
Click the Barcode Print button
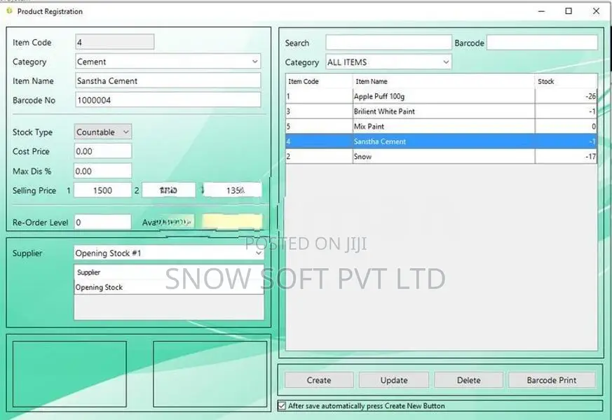(x=552, y=380)
